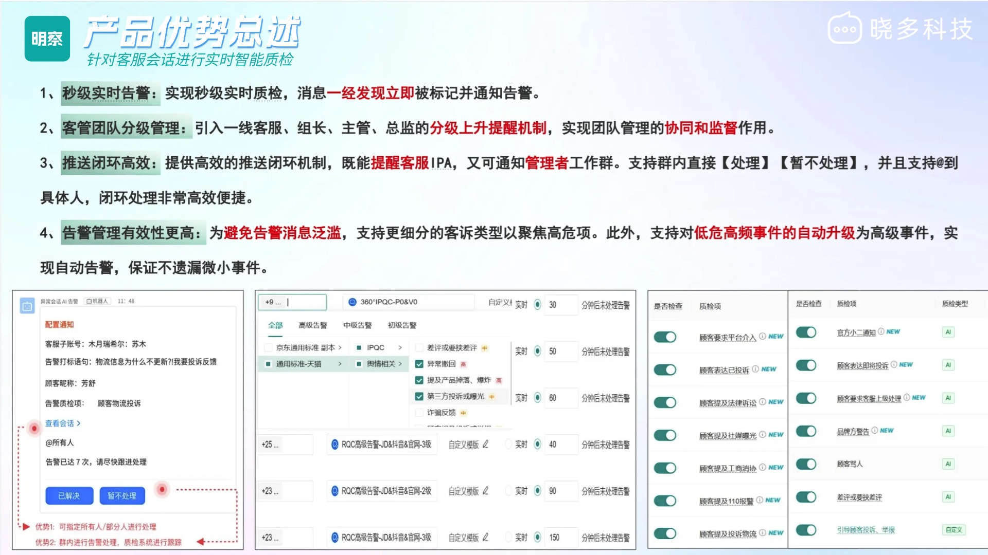Click the search input showing +9
Viewport: 988px width, 555px height.
(292, 302)
